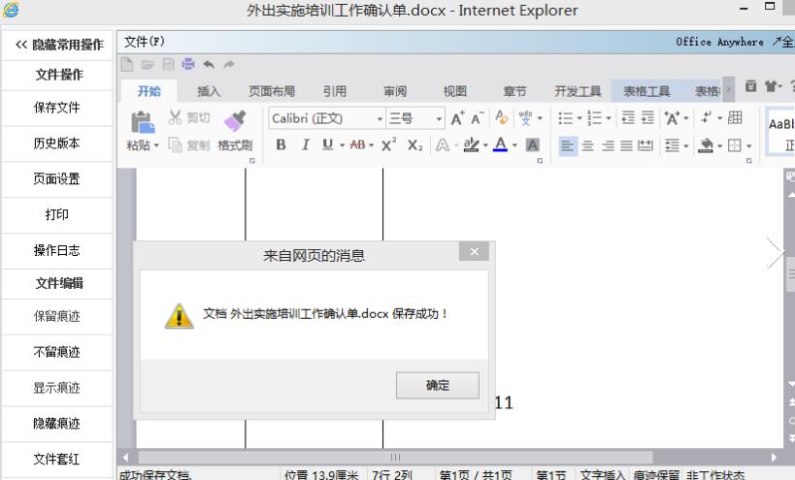This screenshot has height=480, width=795.
Task: Click 历史版本 in the sidebar
Action: 56,144
